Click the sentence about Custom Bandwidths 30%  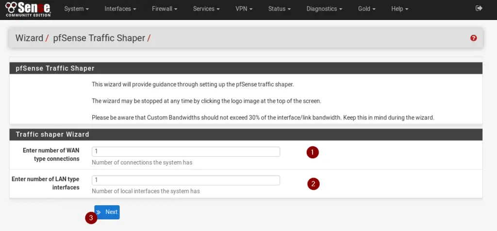[263, 117]
